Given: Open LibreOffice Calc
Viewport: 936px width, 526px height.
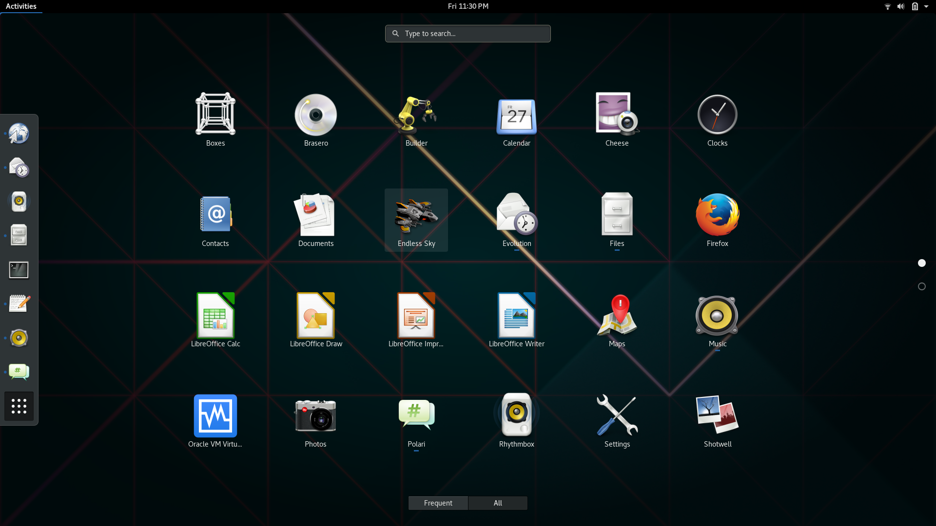Looking at the screenshot, I should 215,320.
